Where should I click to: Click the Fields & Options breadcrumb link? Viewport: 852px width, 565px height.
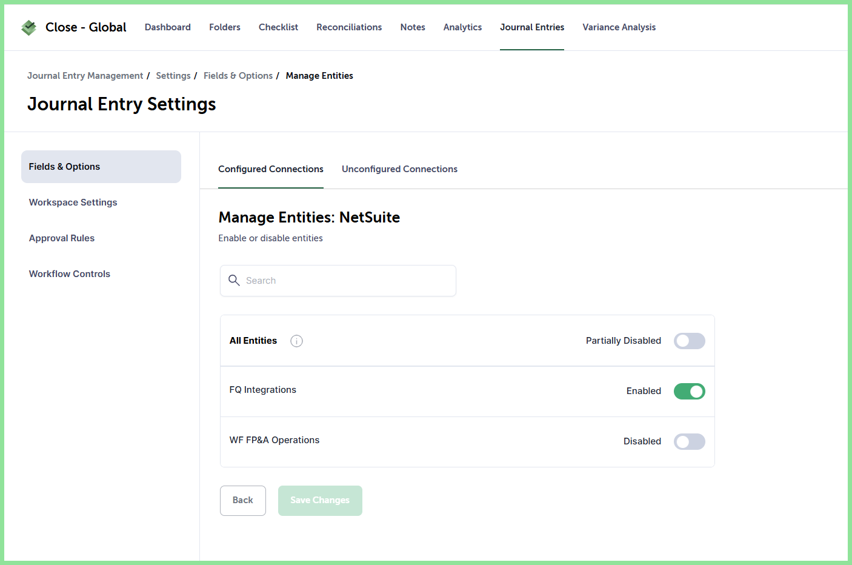click(x=238, y=76)
